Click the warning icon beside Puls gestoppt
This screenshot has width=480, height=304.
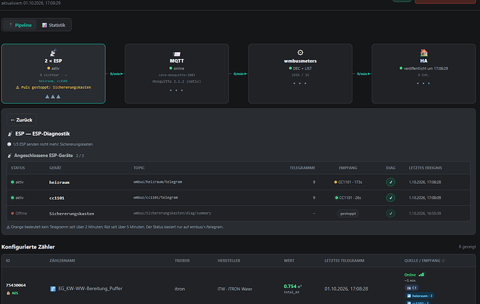tap(18, 87)
